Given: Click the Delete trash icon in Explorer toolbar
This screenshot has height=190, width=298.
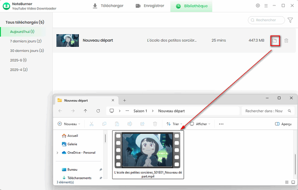Looking at the screenshot, I should click(155, 124).
